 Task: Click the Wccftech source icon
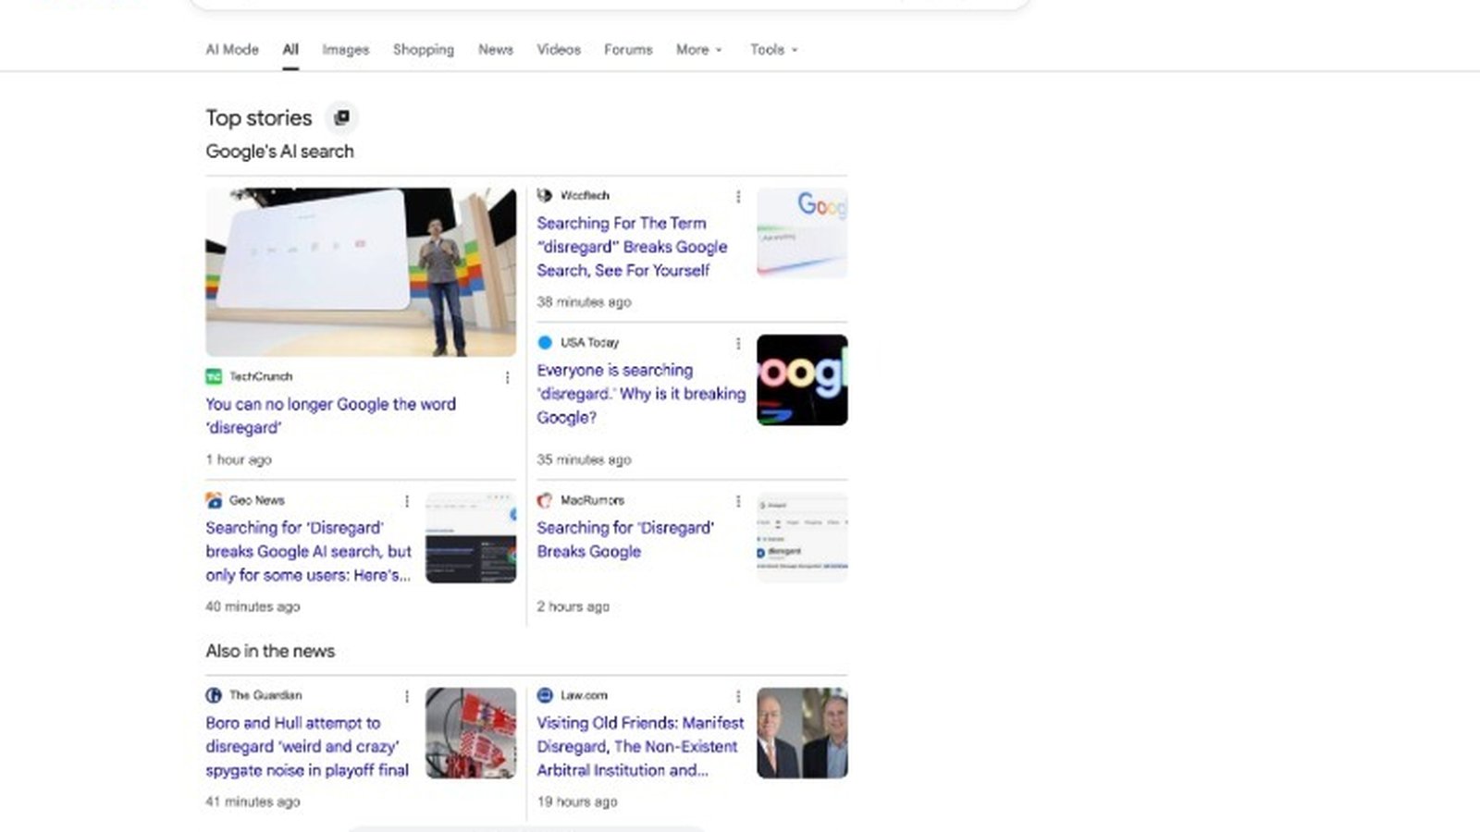click(x=545, y=195)
